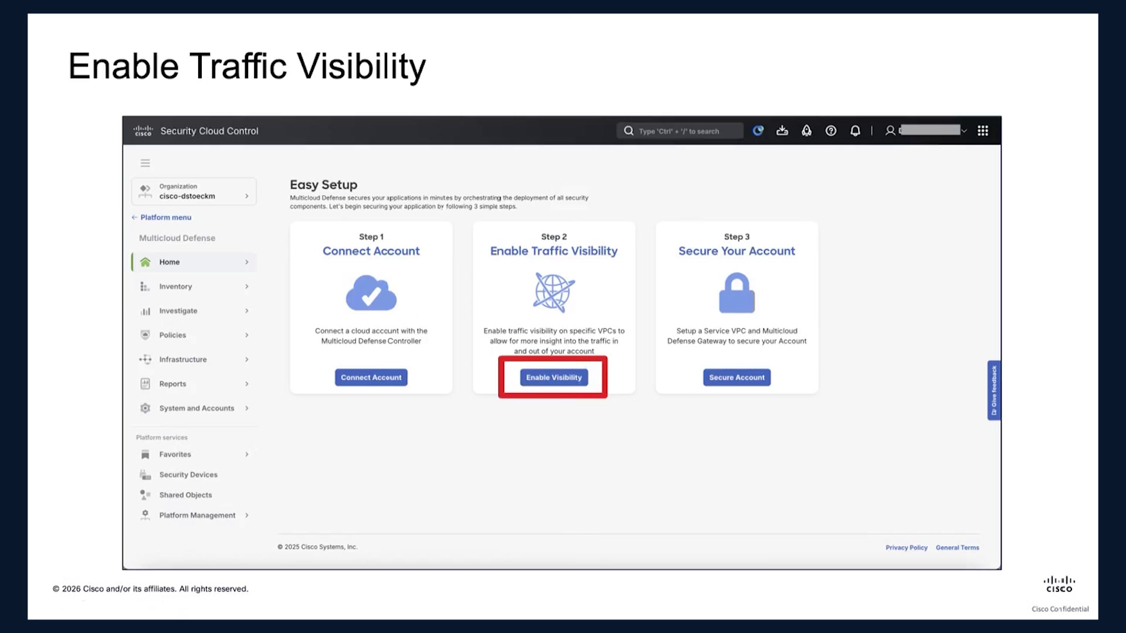1126x633 pixels.
Task: Open the Infrastructure menu item
Action: (x=194, y=359)
